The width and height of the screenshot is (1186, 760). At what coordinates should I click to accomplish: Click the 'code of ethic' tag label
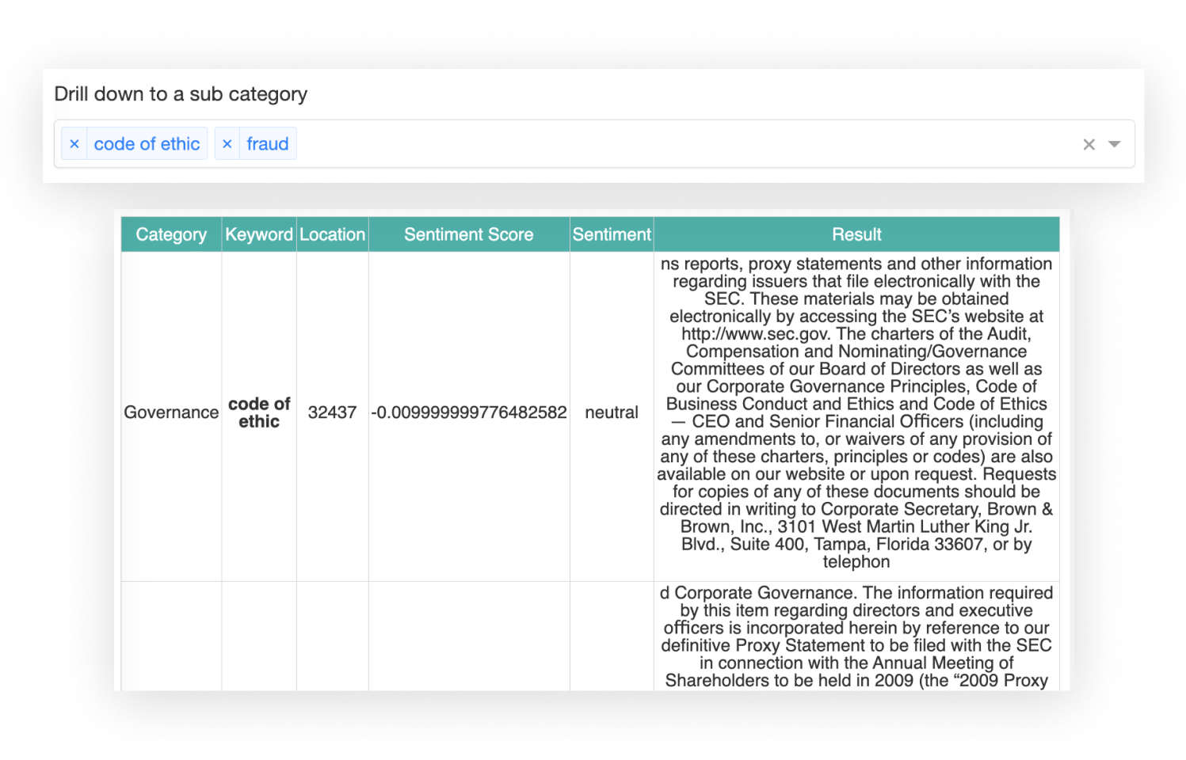click(147, 144)
